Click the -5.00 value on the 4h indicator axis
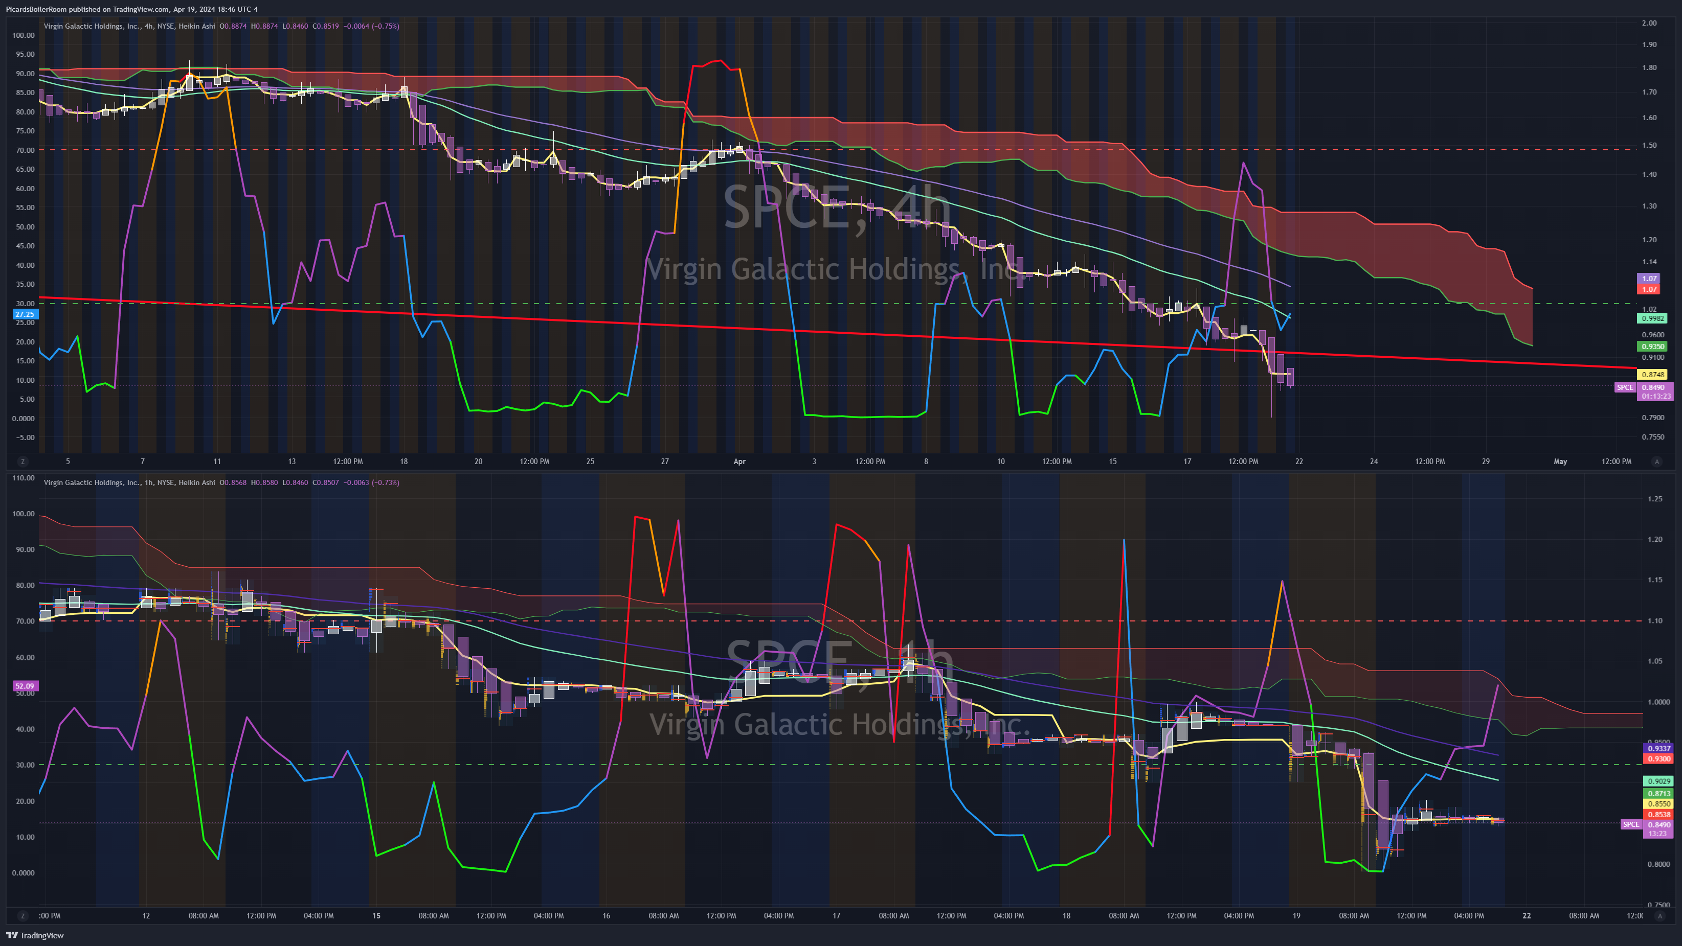Image resolution: width=1682 pixels, height=946 pixels. point(26,438)
